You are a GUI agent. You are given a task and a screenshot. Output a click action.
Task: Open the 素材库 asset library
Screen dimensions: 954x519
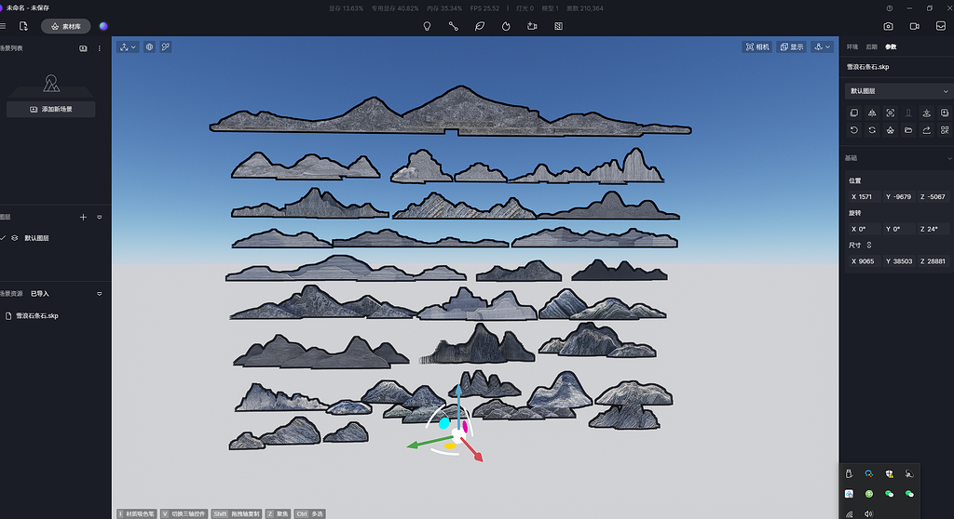[x=66, y=27]
